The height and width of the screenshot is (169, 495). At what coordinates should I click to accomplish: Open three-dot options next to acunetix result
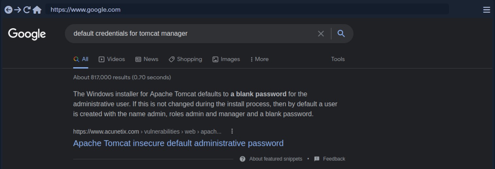coord(232,131)
